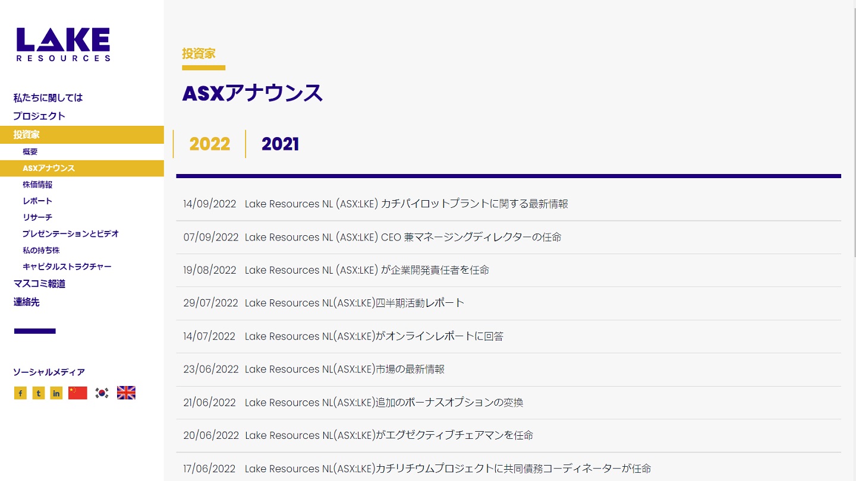Open プレゼンテーションとビデオ submenu page

(71, 234)
